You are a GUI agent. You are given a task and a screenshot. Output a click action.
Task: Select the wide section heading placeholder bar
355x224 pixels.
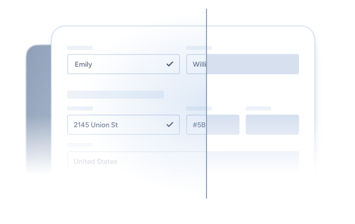click(115, 95)
